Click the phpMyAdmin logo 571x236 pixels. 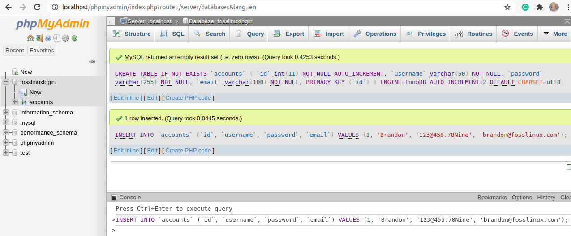(x=53, y=24)
